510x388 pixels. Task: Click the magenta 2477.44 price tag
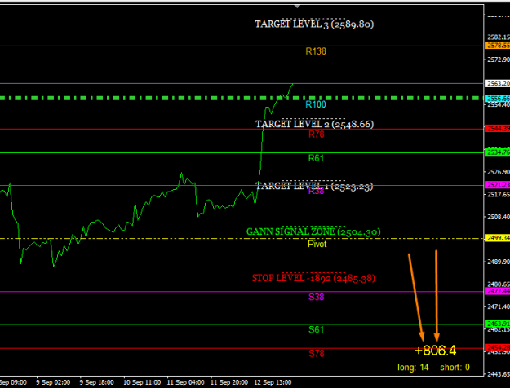(x=497, y=291)
